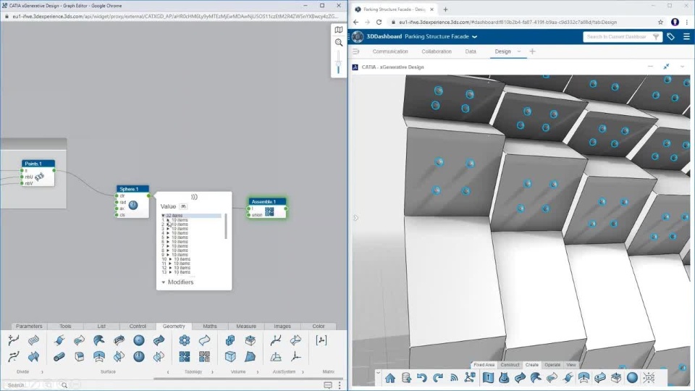This screenshot has height=391, width=695.
Task: Click the explode view icon in the 3D toolbar
Action: [649, 378]
